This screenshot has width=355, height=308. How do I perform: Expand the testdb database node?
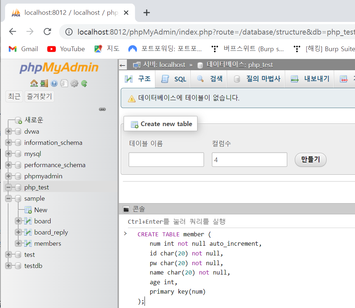[x=8, y=266]
